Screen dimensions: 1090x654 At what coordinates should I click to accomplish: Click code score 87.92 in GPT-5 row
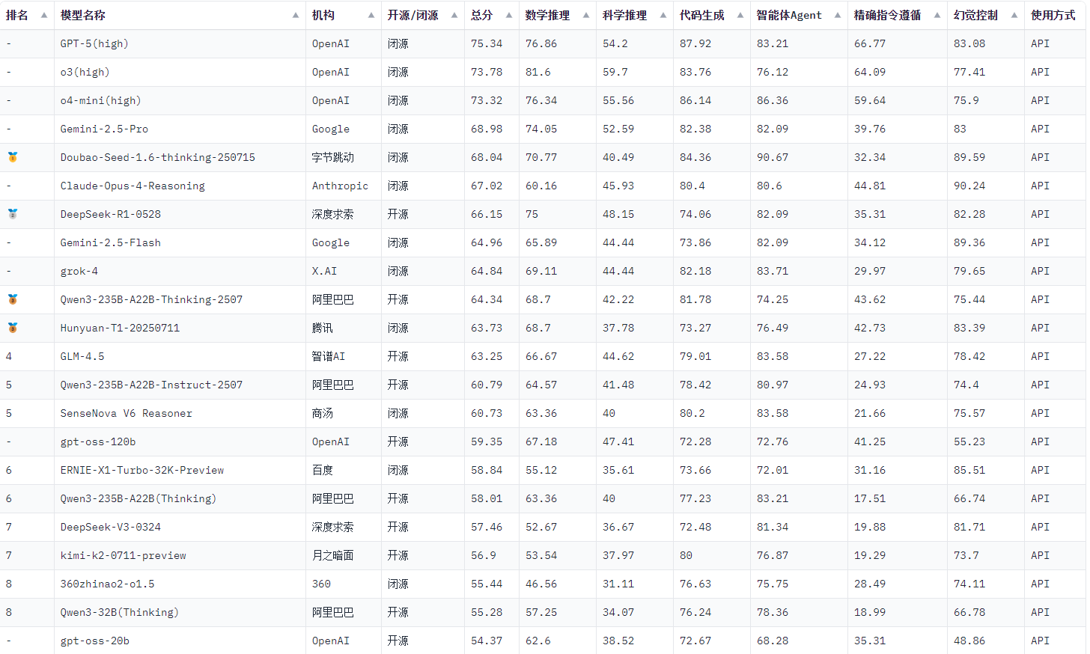click(695, 43)
